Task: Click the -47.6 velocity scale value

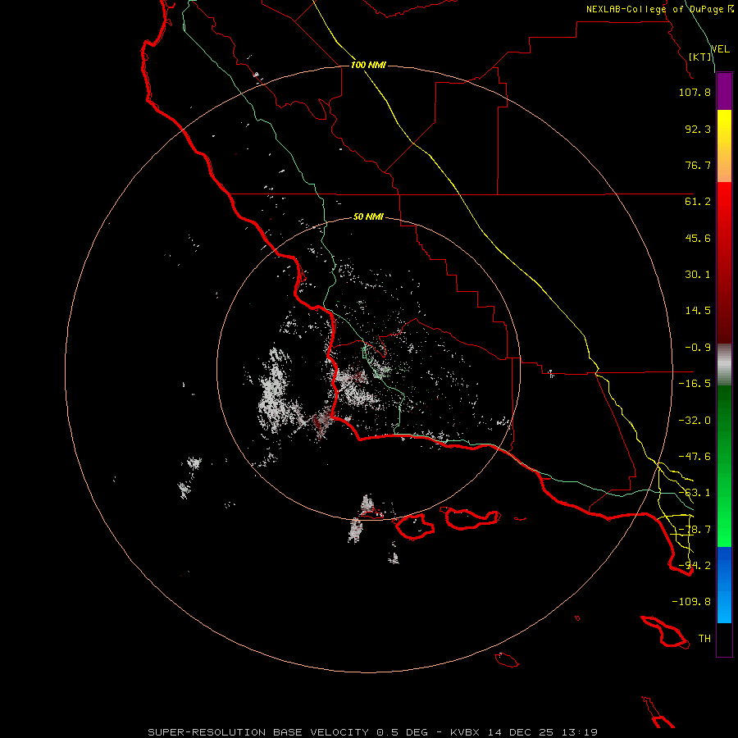Action: (695, 457)
